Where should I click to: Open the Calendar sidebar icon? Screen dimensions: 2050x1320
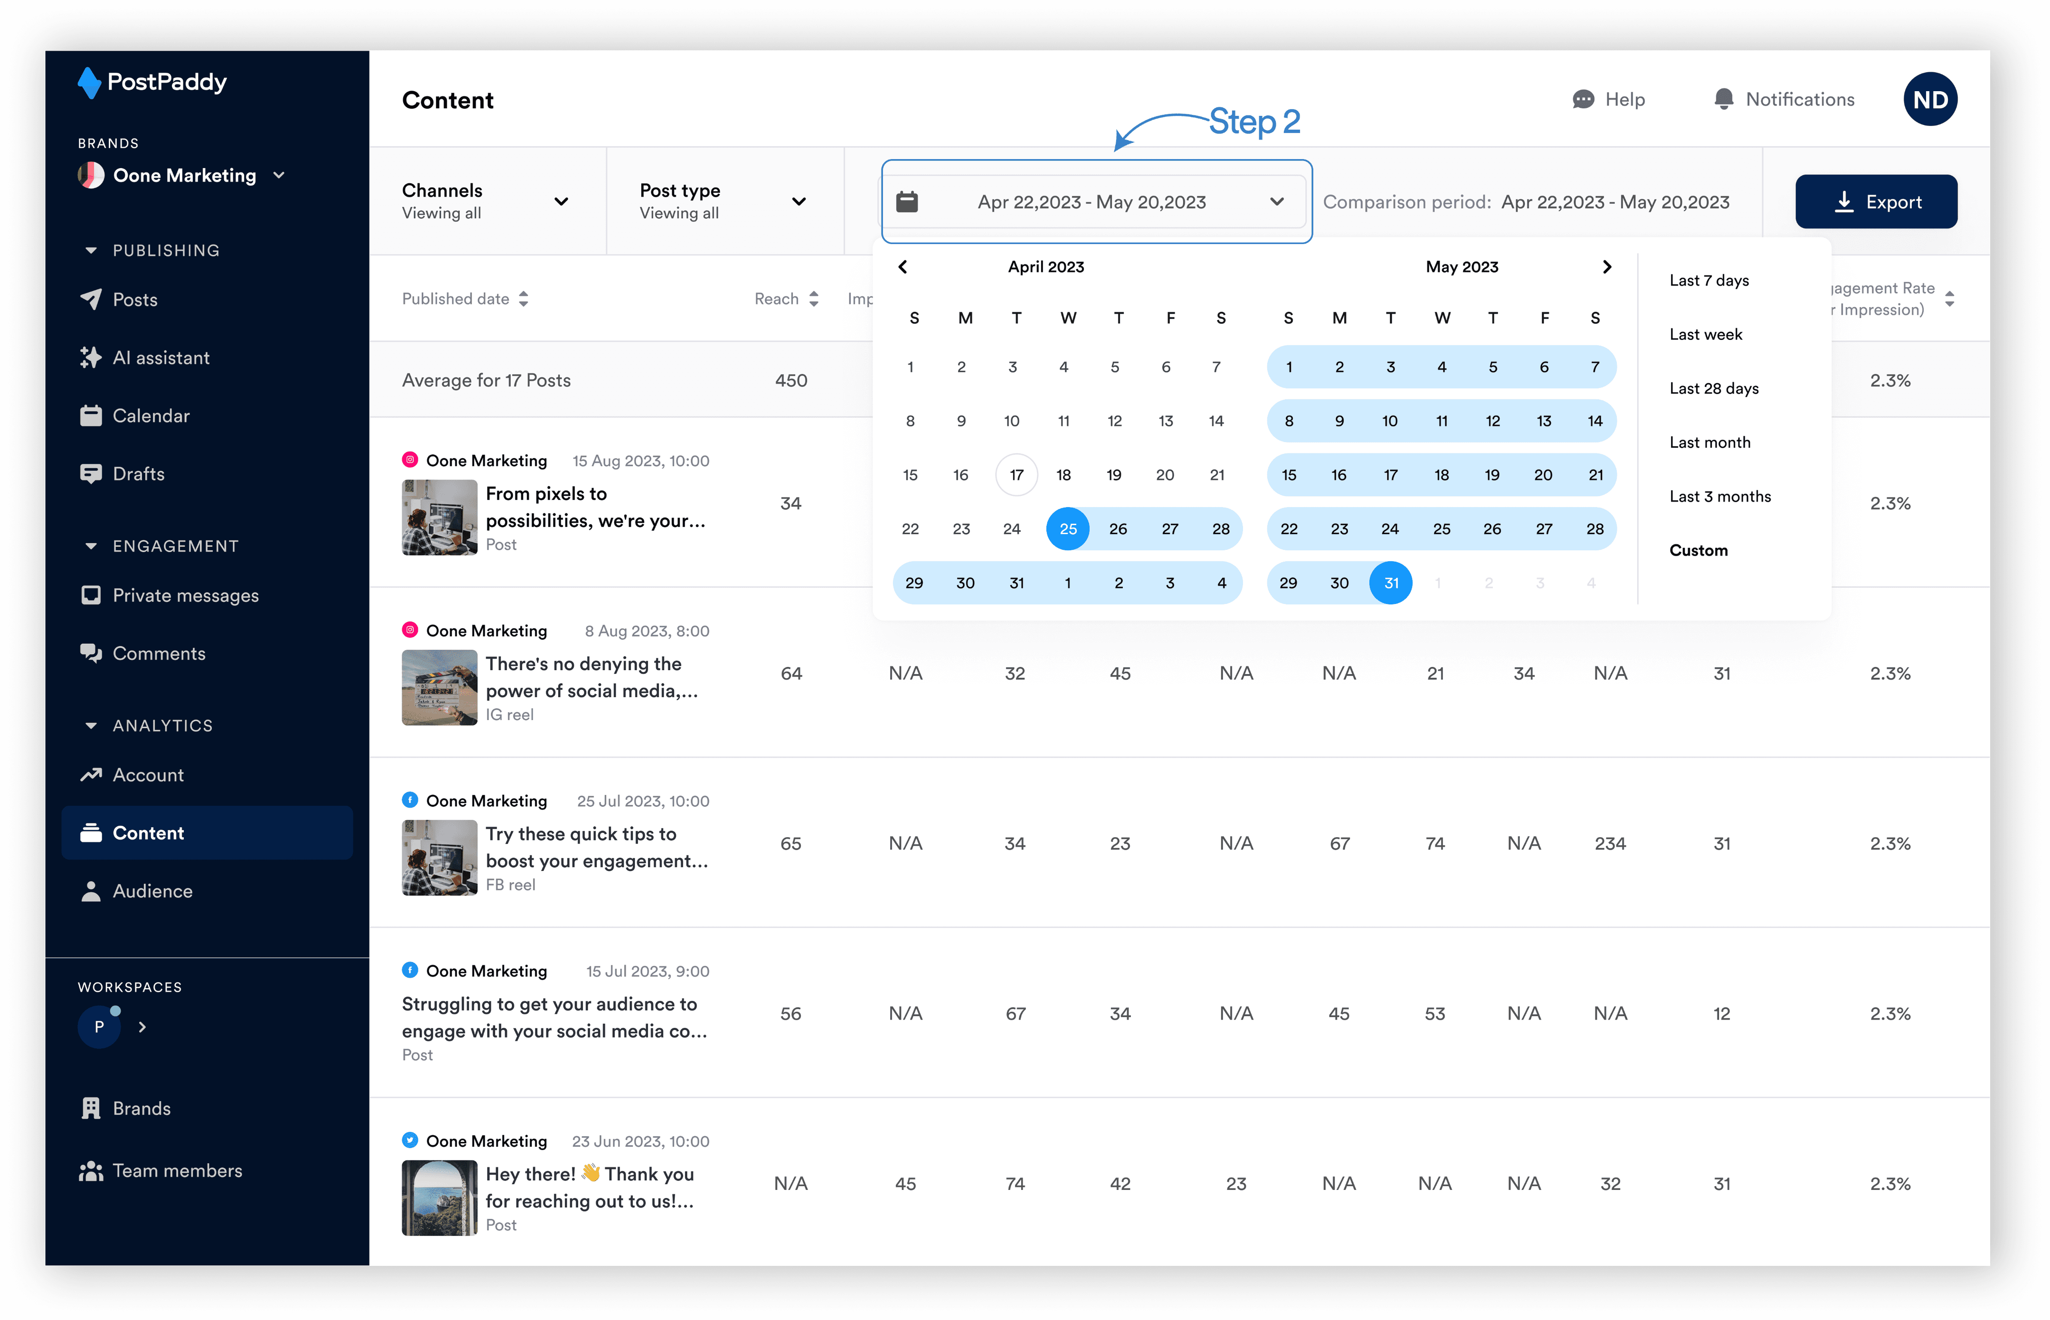tap(90, 416)
